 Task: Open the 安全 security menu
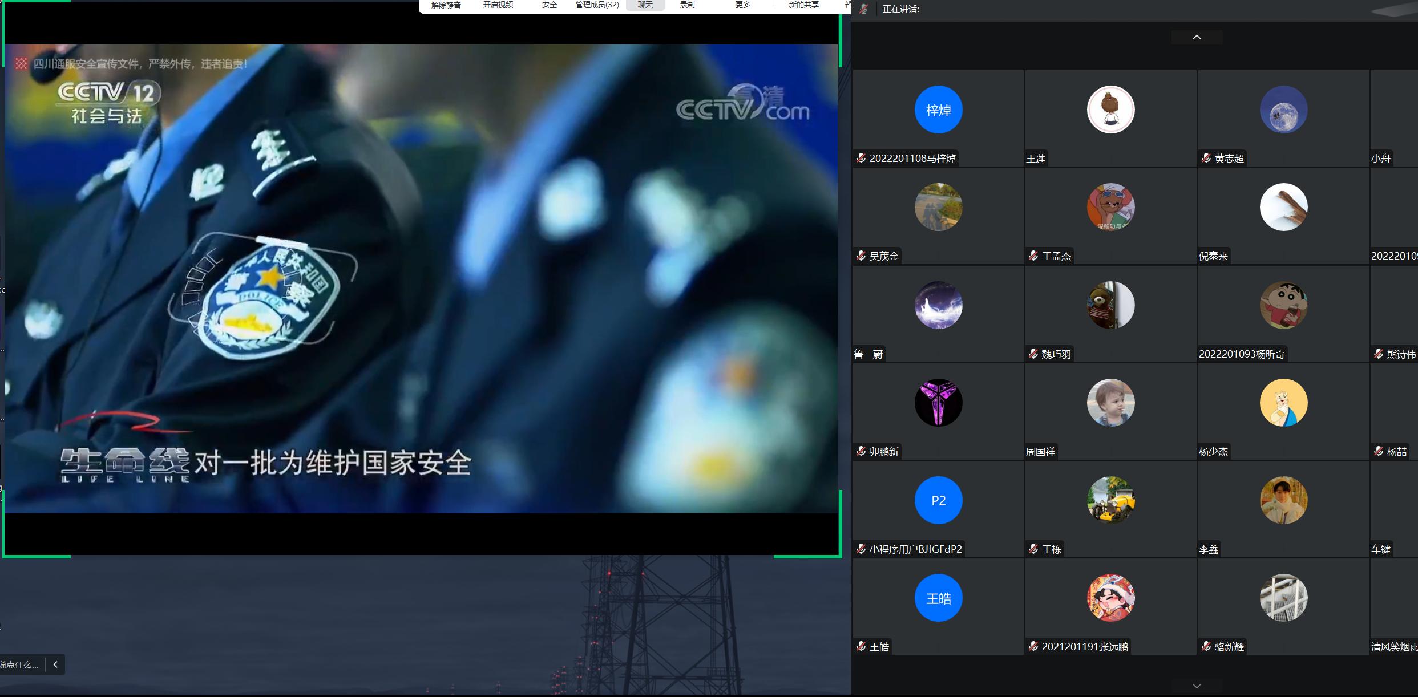click(x=549, y=5)
